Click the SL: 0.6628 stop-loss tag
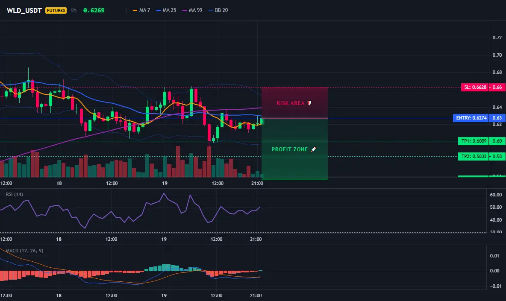The width and height of the screenshot is (506, 301). pos(475,87)
